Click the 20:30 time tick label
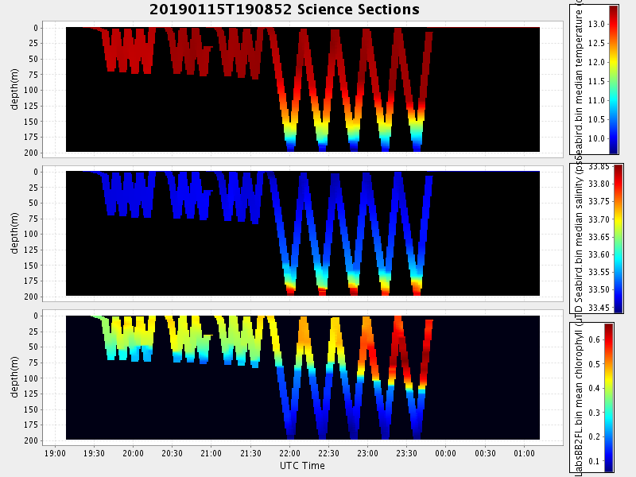 click(172, 453)
